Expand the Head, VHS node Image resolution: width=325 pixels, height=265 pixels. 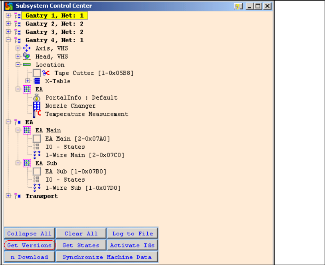18,56
